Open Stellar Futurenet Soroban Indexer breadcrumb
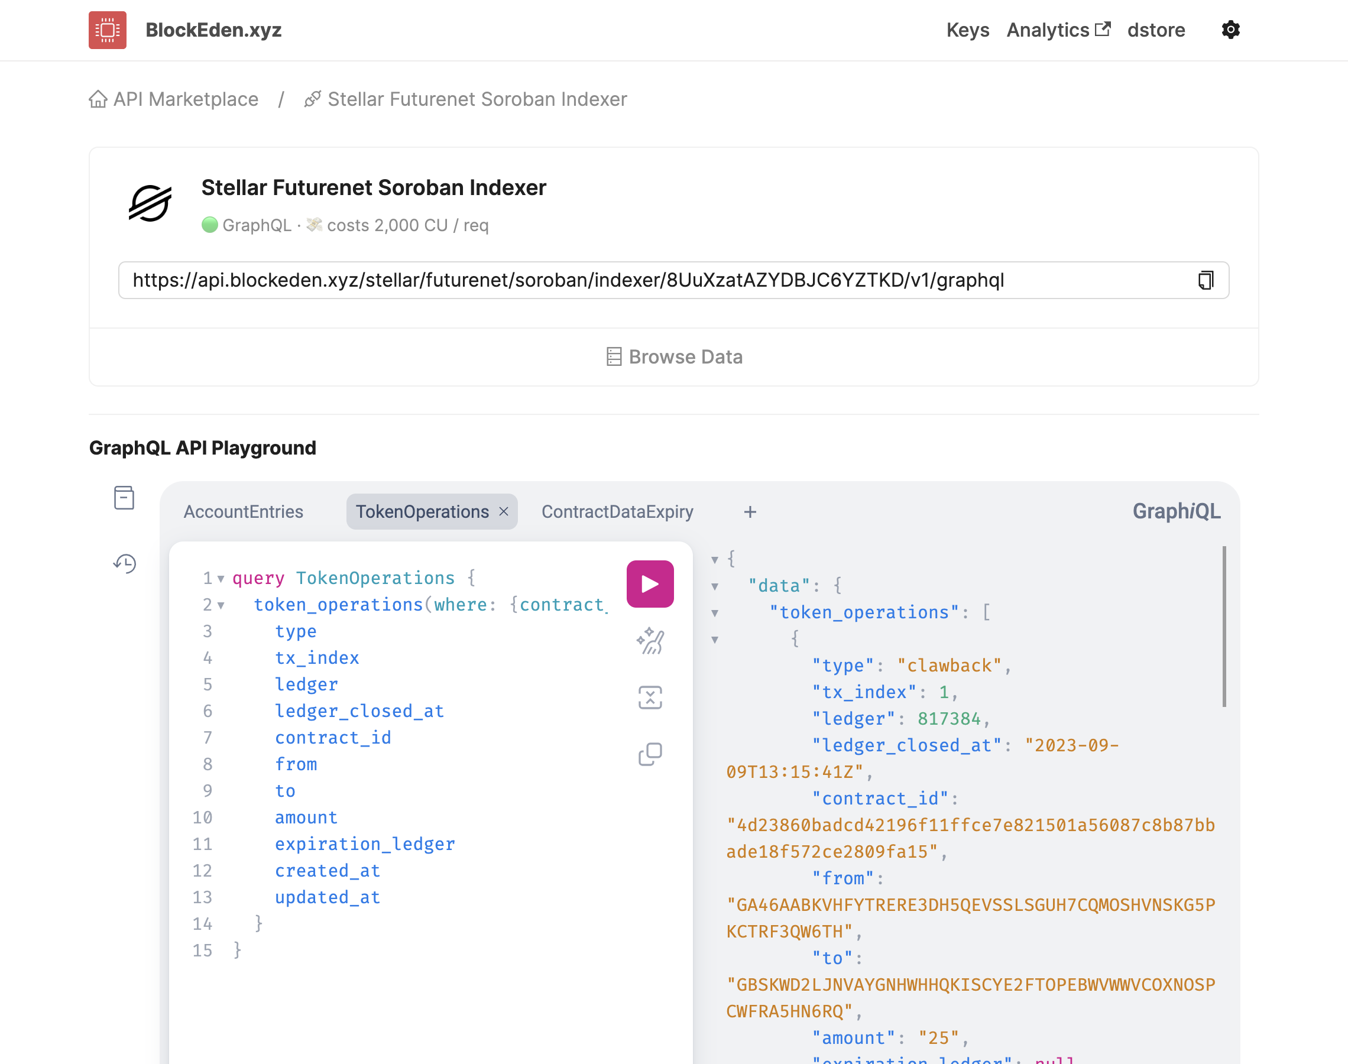 pos(477,99)
